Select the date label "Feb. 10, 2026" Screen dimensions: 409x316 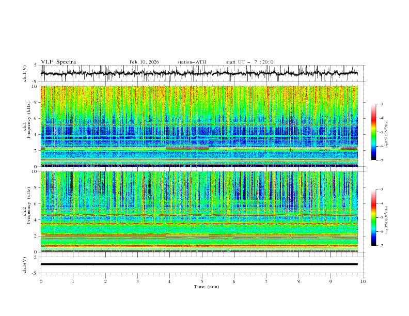coord(144,62)
